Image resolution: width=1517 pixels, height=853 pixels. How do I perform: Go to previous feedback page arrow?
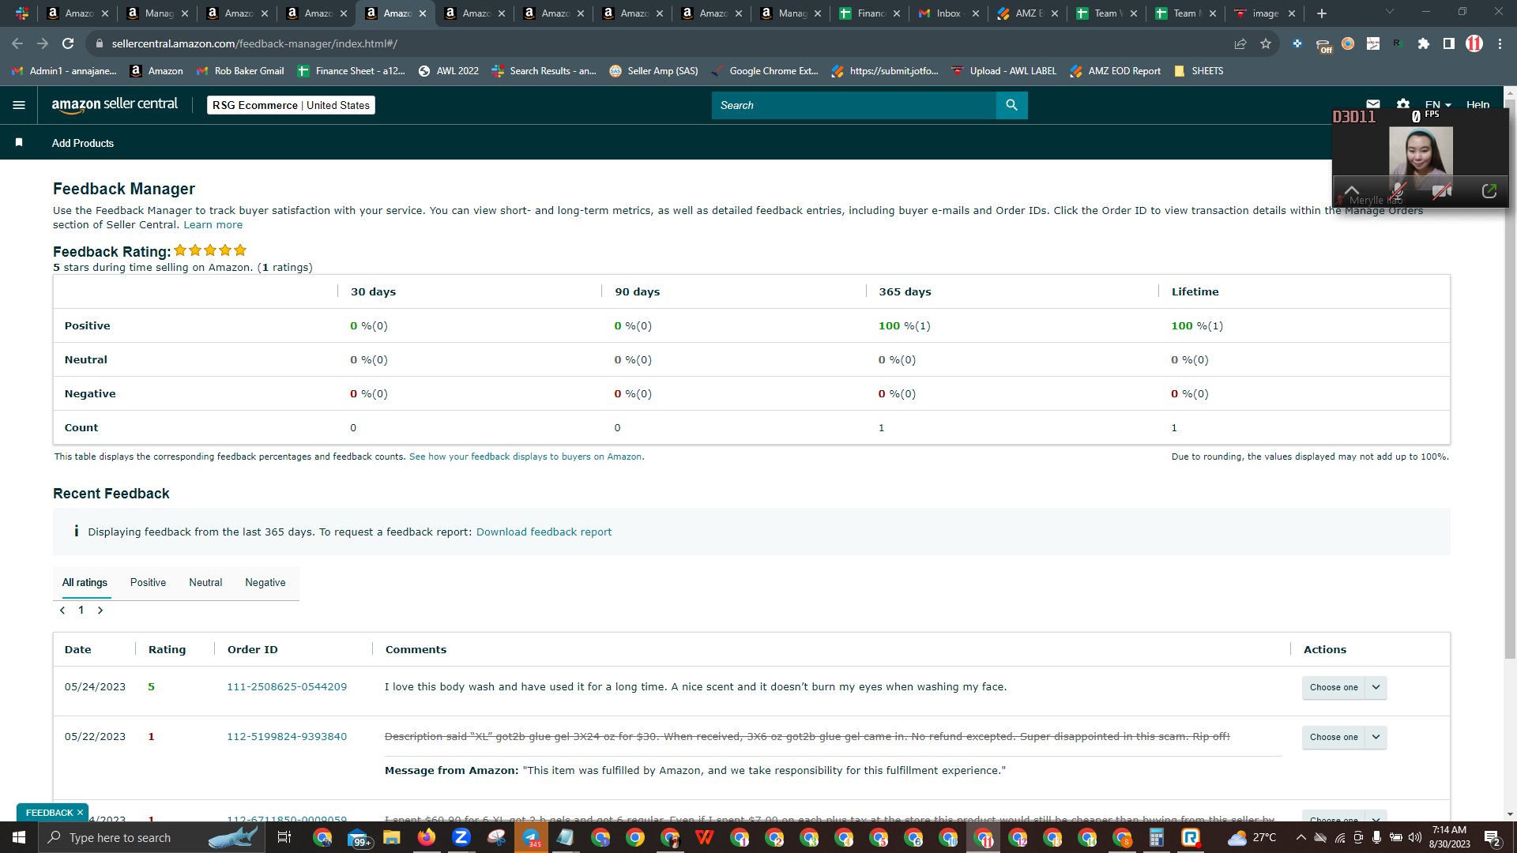(62, 610)
